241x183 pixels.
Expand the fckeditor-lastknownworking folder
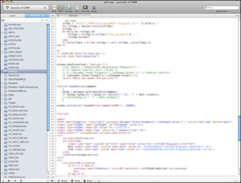click(x=2, y=87)
